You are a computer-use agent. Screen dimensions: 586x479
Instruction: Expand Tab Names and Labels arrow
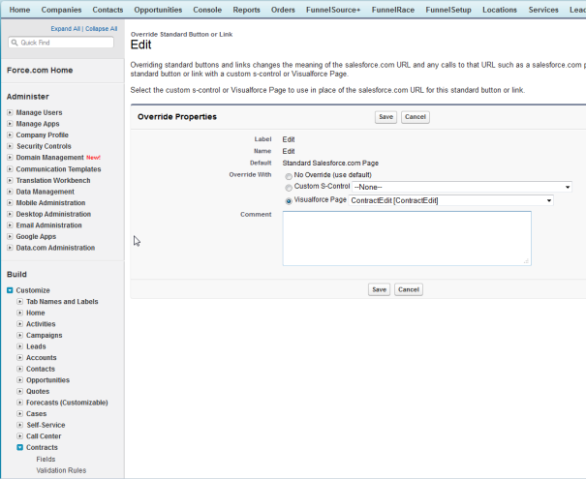pyautogui.click(x=20, y=301)
